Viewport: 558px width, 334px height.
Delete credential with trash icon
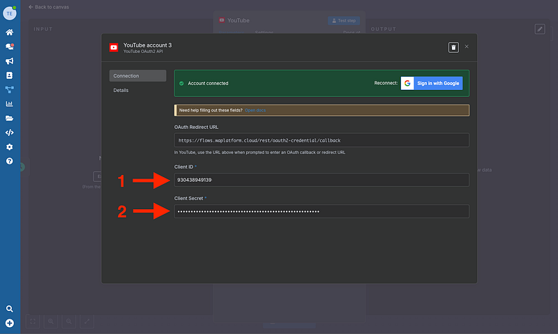[x=453, y=47]
